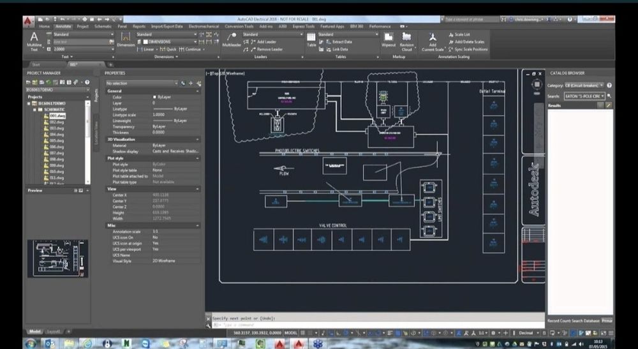Open the navigation wheel in viewport
This screenshot has width=638, height=349.
point(537,84)
